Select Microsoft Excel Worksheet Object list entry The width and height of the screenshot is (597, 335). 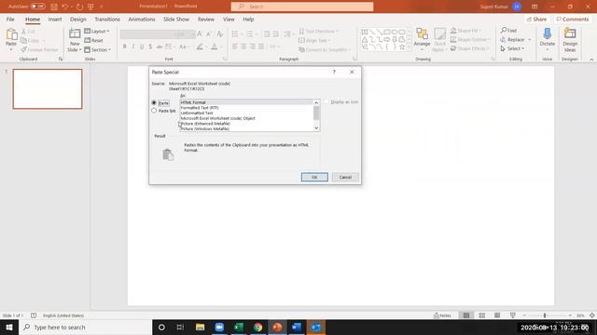(246, 118)
